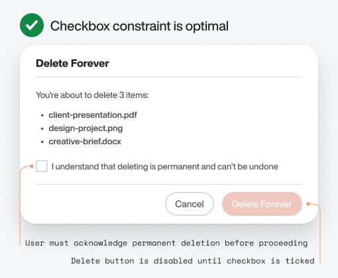Click the bold Delete Forever dialog title
This screenshot has width=338, height=278.
pos(72,64)
